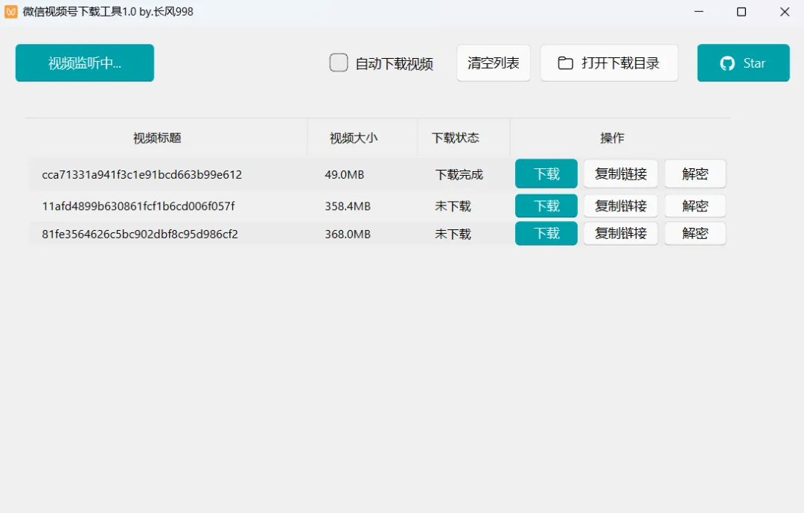Select the 视频大小 column header

coord(362,138)
